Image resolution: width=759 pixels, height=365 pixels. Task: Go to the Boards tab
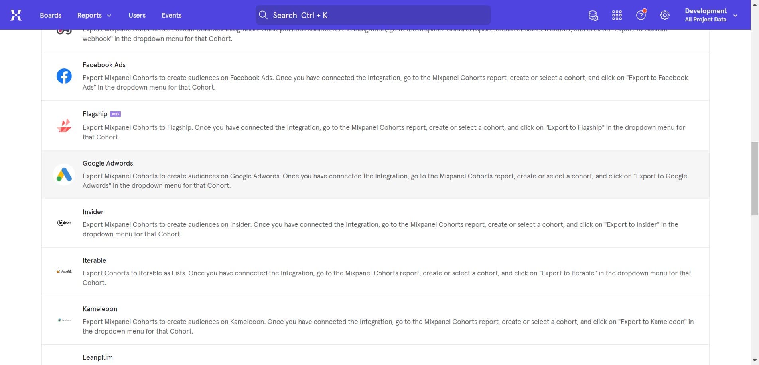click(x=51, y=15)
